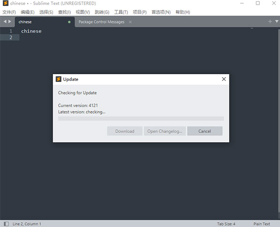Cancel the update check

click(x=204, y=131)
